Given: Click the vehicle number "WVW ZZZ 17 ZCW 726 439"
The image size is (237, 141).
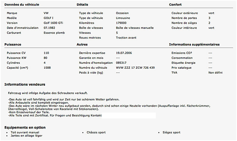Looking at the screenshot, I should 135,68.
